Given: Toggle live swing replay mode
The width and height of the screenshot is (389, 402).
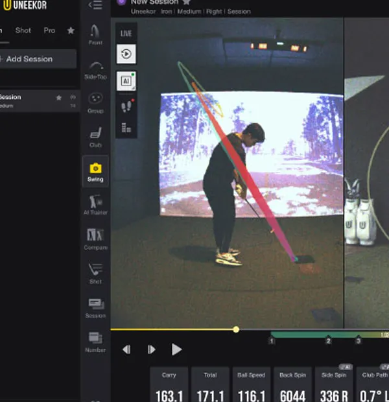Looking at the screenshot, I should (x=126, y=54).
